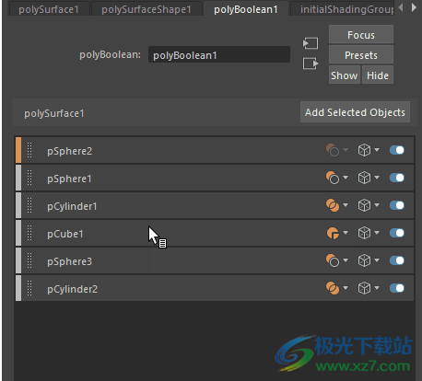
Task: Click the output connection arrow icon
Action: tap(311, 63)
